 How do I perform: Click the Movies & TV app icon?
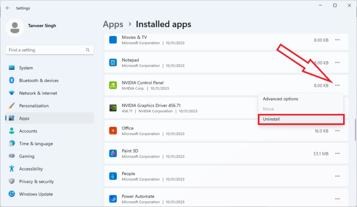(x=113, y=40)
